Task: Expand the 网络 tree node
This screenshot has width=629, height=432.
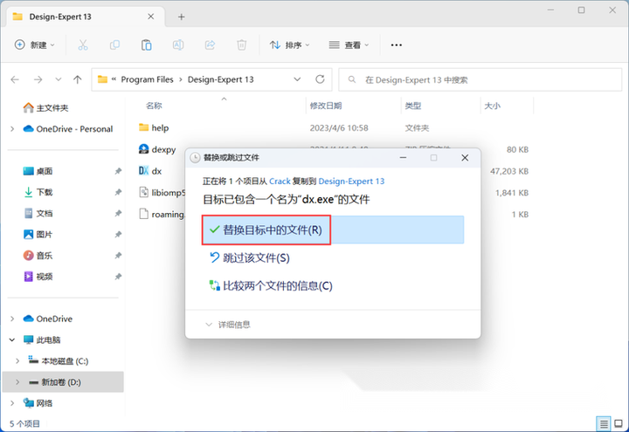Action: pos(12,403)
